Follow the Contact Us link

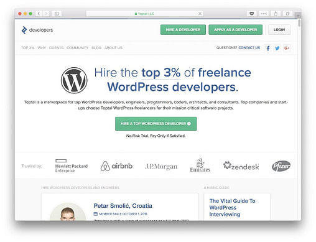click(249, 48)
